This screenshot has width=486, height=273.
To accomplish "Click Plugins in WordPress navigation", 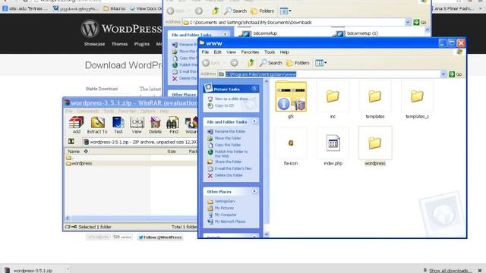I will point(142,44).
